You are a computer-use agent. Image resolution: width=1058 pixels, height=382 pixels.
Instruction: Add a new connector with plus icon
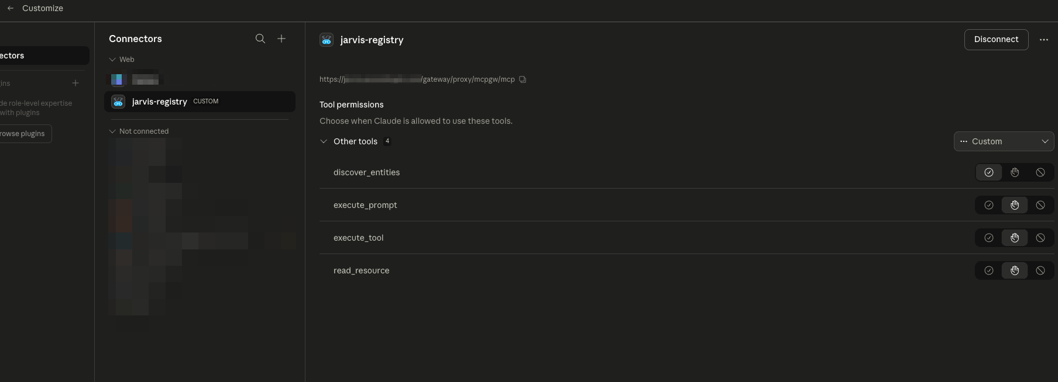pyautogui.click(x=281, y=39)
